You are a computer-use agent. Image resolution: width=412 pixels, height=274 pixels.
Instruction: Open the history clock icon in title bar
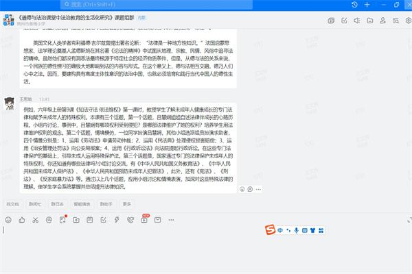354,5
